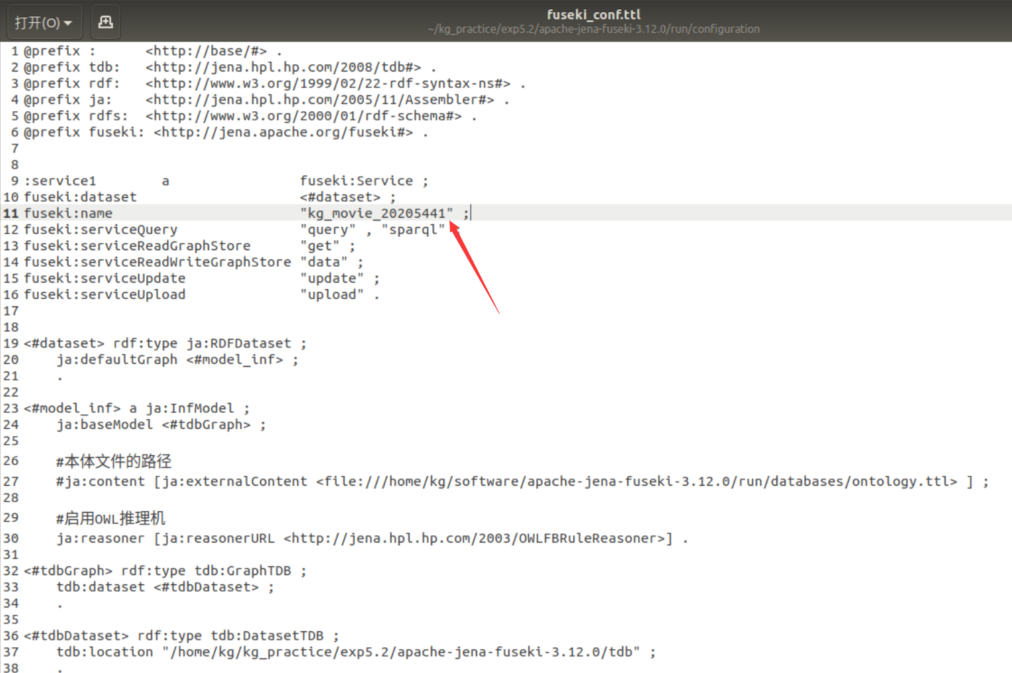Click the comment #本体文件的路径

point(114,461)
